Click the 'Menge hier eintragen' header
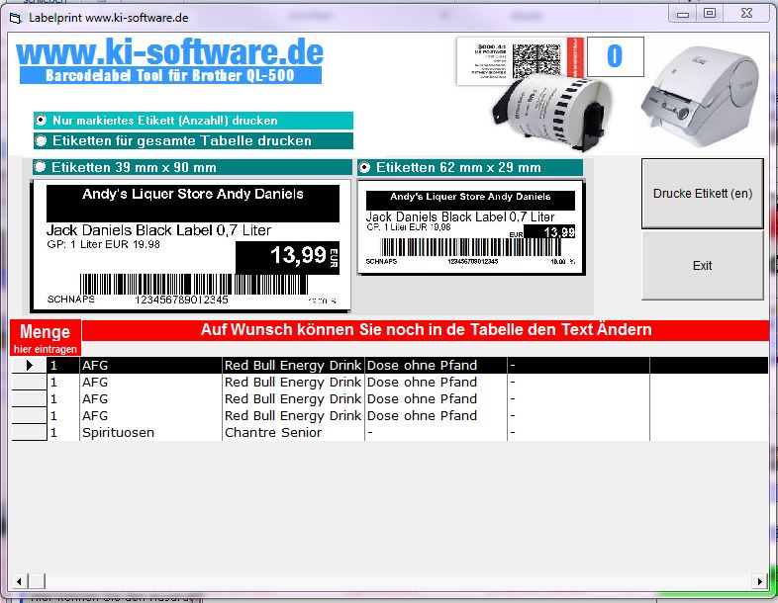 pyautogui.click(x=46, y=338)
